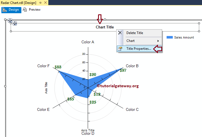The image size is (202, 137).
Task: Select the Color F category label
Action: tap(44, 66)
